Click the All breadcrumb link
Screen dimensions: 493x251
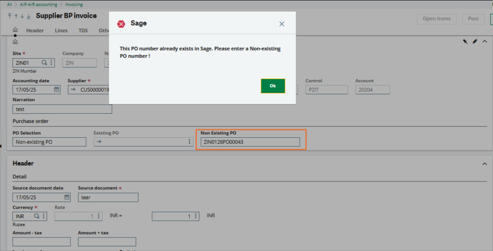(10, 4)
